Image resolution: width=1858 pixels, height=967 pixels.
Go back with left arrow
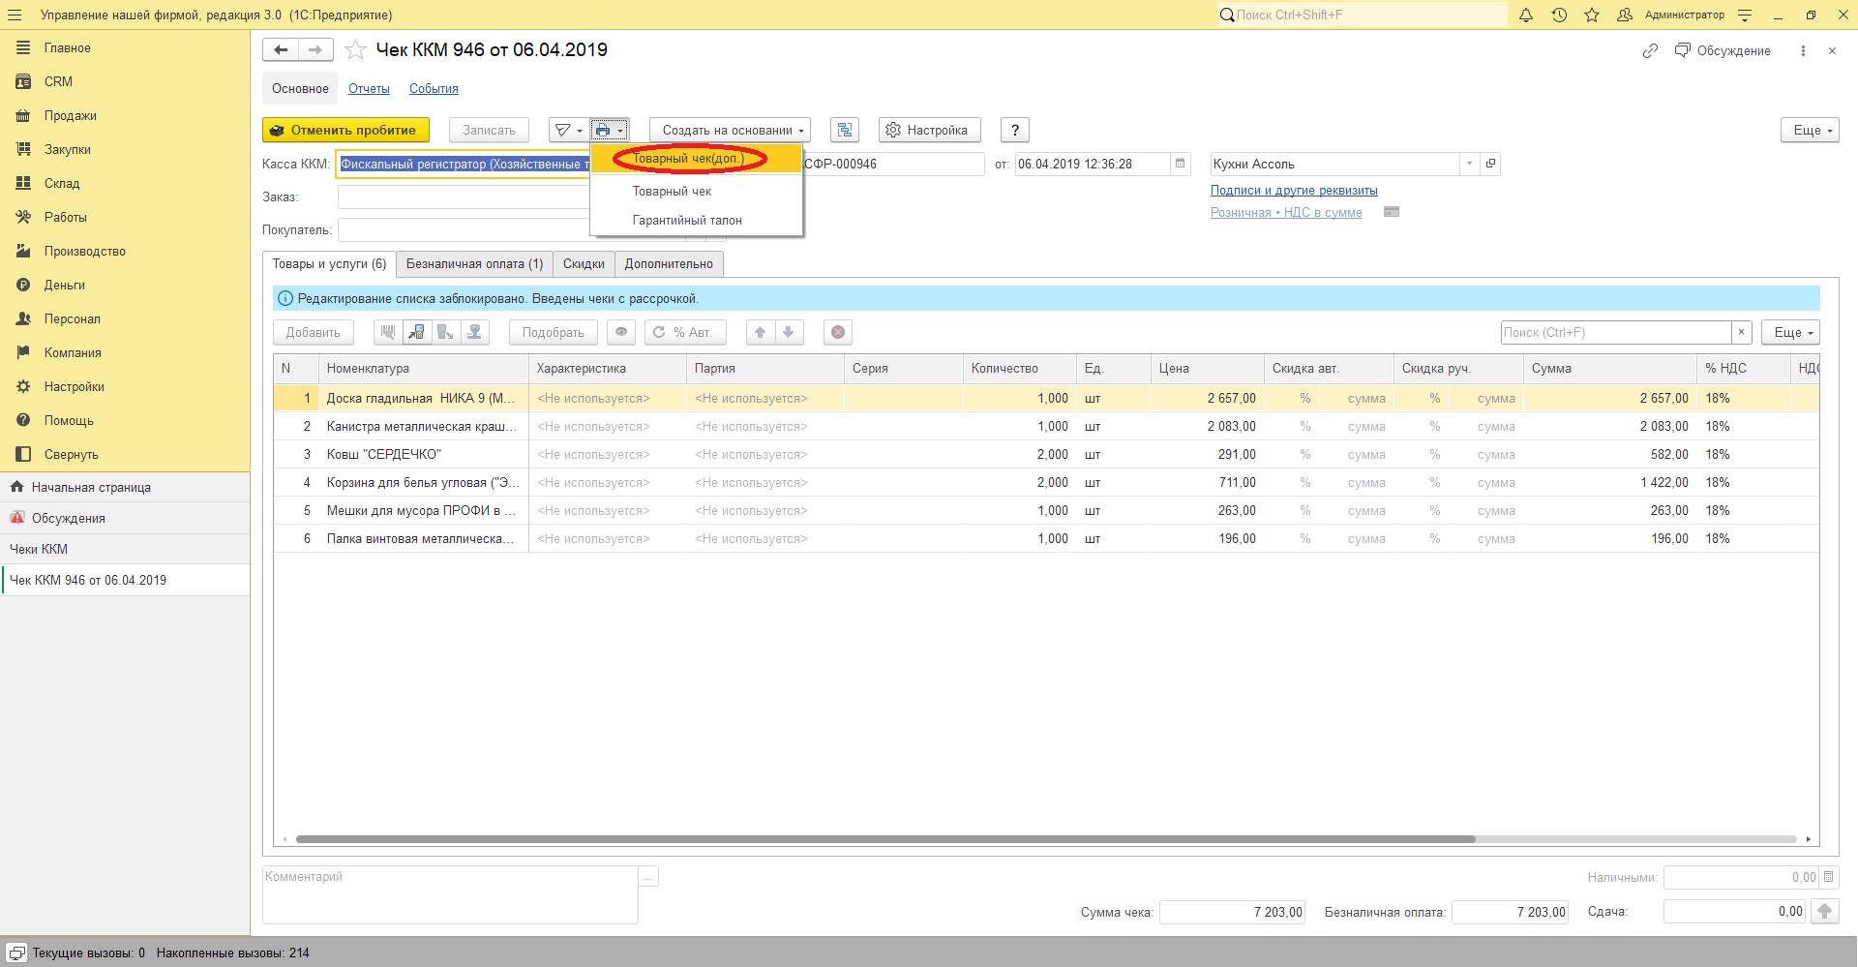coord(281,49)
